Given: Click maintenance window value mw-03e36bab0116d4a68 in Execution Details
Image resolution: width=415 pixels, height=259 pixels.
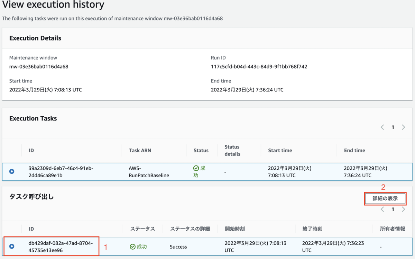Looking at the screenshot, I should click(x=38, y=66).
